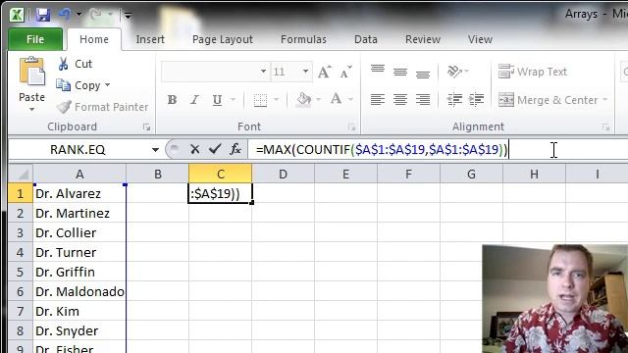The width and height of the screenshot is (628, 353).
Task: Expand Clipboard group dialog launcher
Action: [x=146, y=127]
